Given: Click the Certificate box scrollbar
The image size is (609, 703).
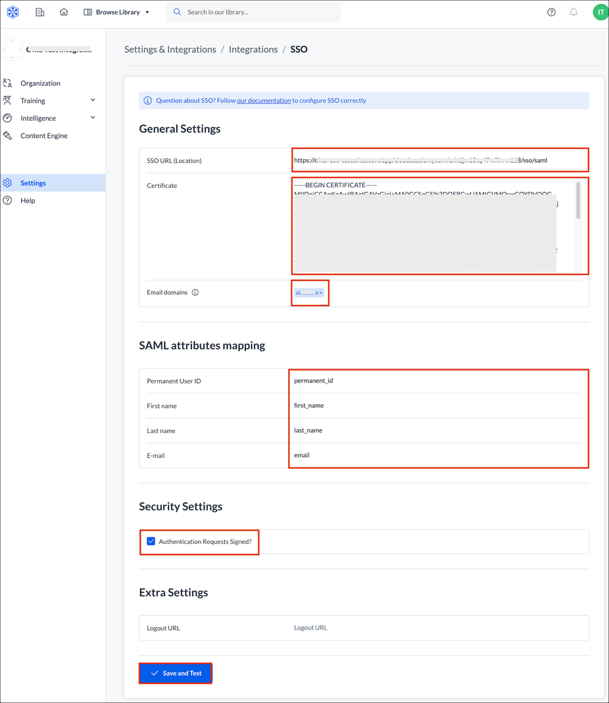Looking at the screenshot, I should (578, 201).
